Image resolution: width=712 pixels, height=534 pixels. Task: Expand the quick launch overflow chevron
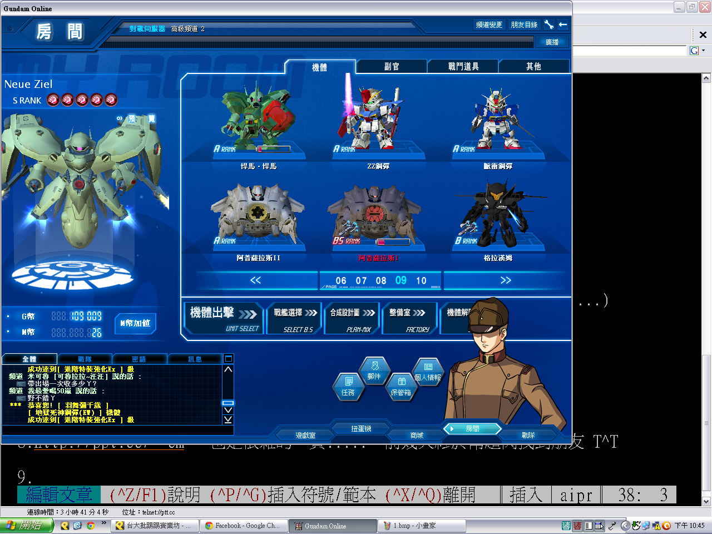pos(103,523)
